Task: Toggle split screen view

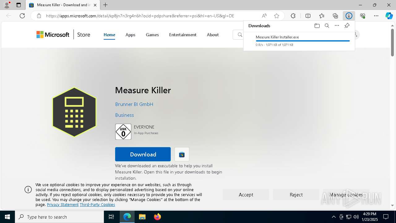Action: (308, 16)
